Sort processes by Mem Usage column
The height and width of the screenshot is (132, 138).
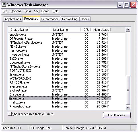101,30
